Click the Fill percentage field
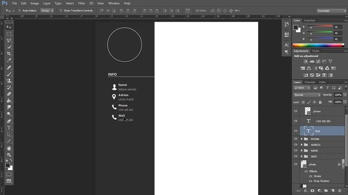Screen dimensions: 348x195 click(338, 102)
